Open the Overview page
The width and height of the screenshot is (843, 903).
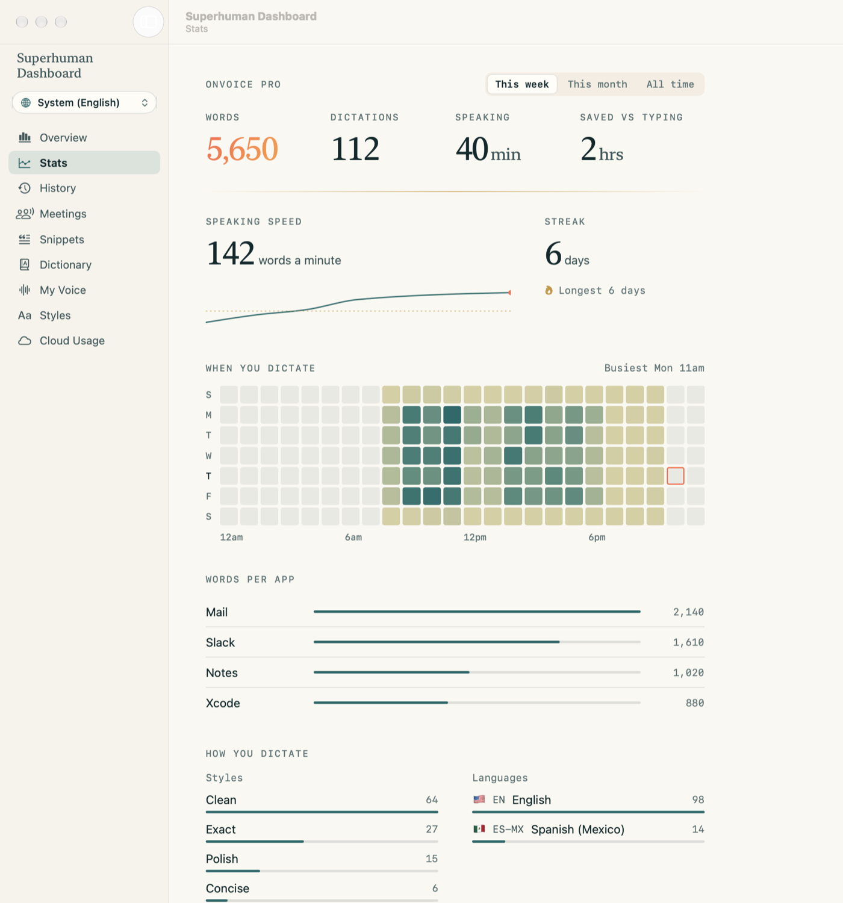84,138
